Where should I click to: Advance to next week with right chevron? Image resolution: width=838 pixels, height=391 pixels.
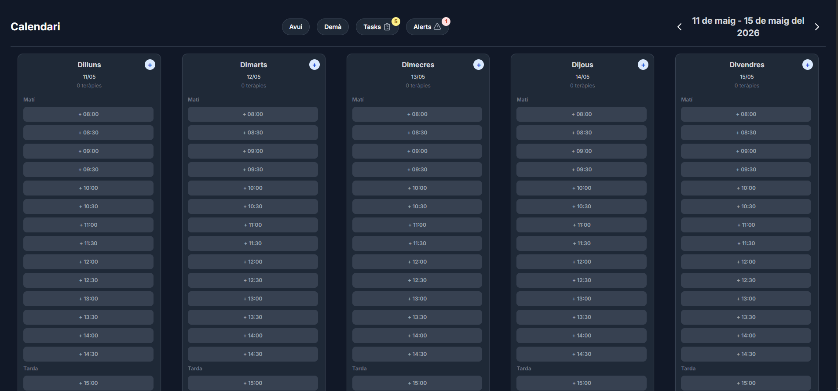[x=816, y=27]
